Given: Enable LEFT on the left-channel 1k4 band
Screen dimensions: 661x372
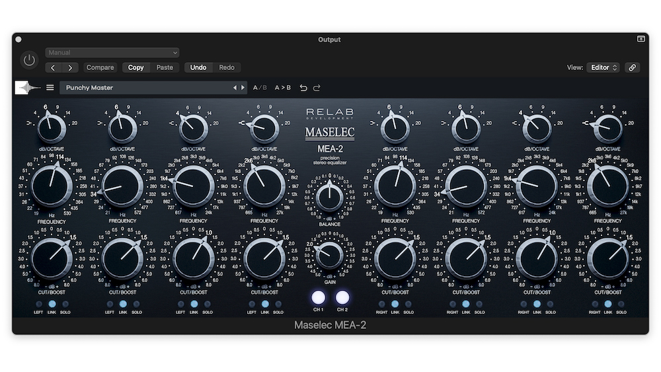Looking at the screenshot, I should click(181, 304).
